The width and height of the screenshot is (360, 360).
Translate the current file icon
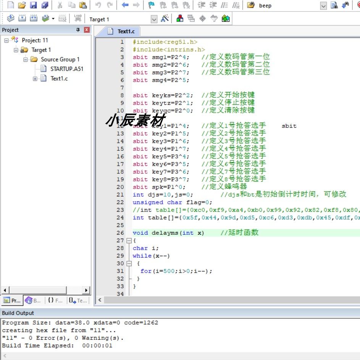(x=11, y=18)
